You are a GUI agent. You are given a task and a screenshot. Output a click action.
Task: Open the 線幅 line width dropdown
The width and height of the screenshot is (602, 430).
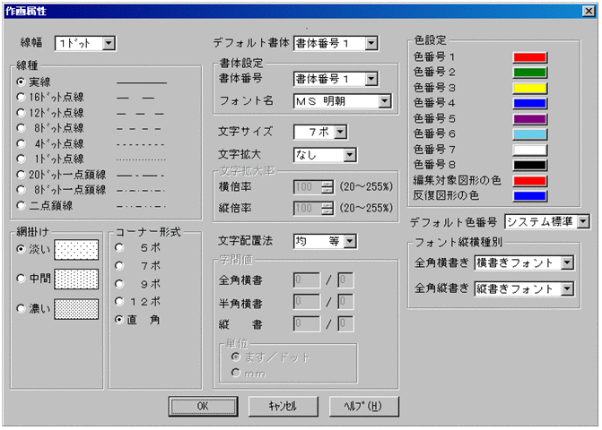click(109, 43)
